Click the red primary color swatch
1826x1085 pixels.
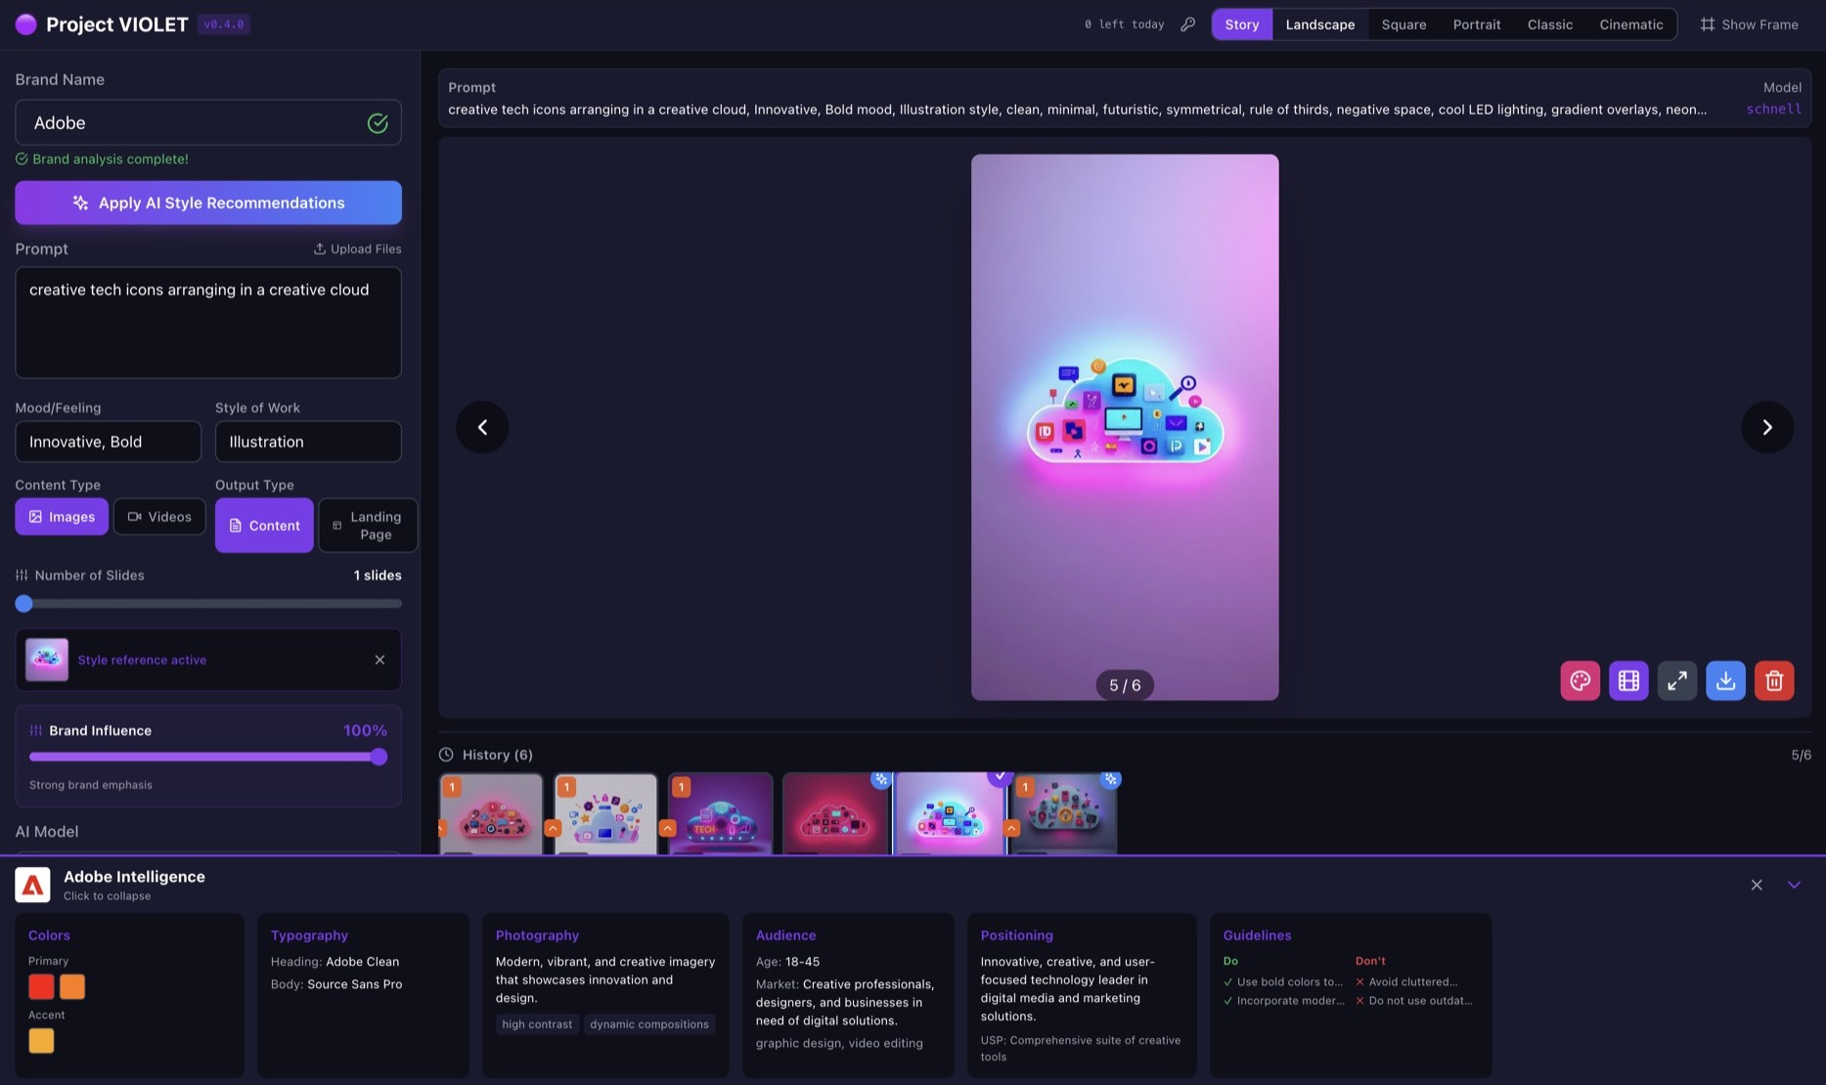[41, 987]
